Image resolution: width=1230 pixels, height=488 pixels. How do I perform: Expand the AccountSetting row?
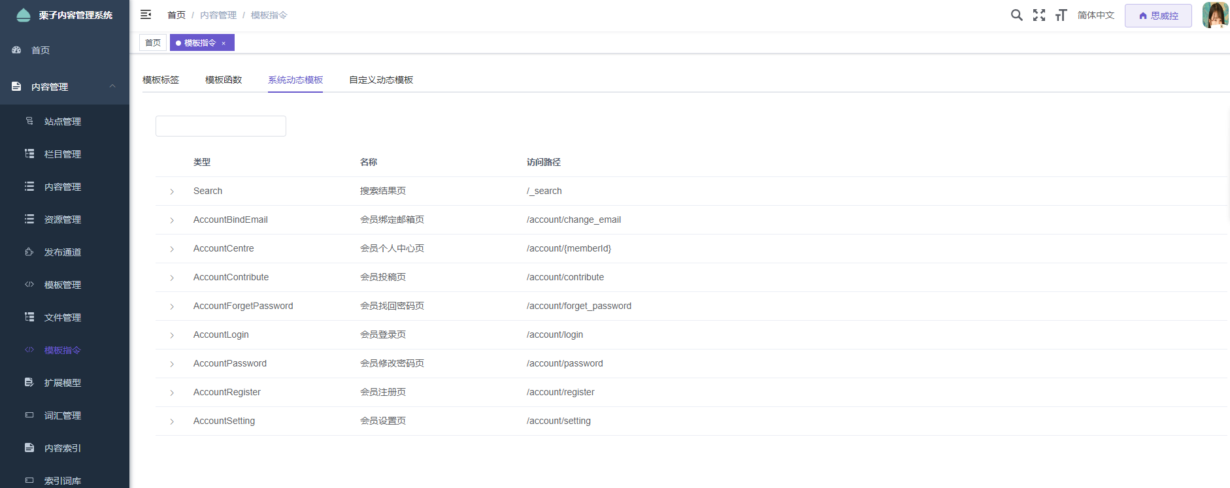click(x=172, y=421)
